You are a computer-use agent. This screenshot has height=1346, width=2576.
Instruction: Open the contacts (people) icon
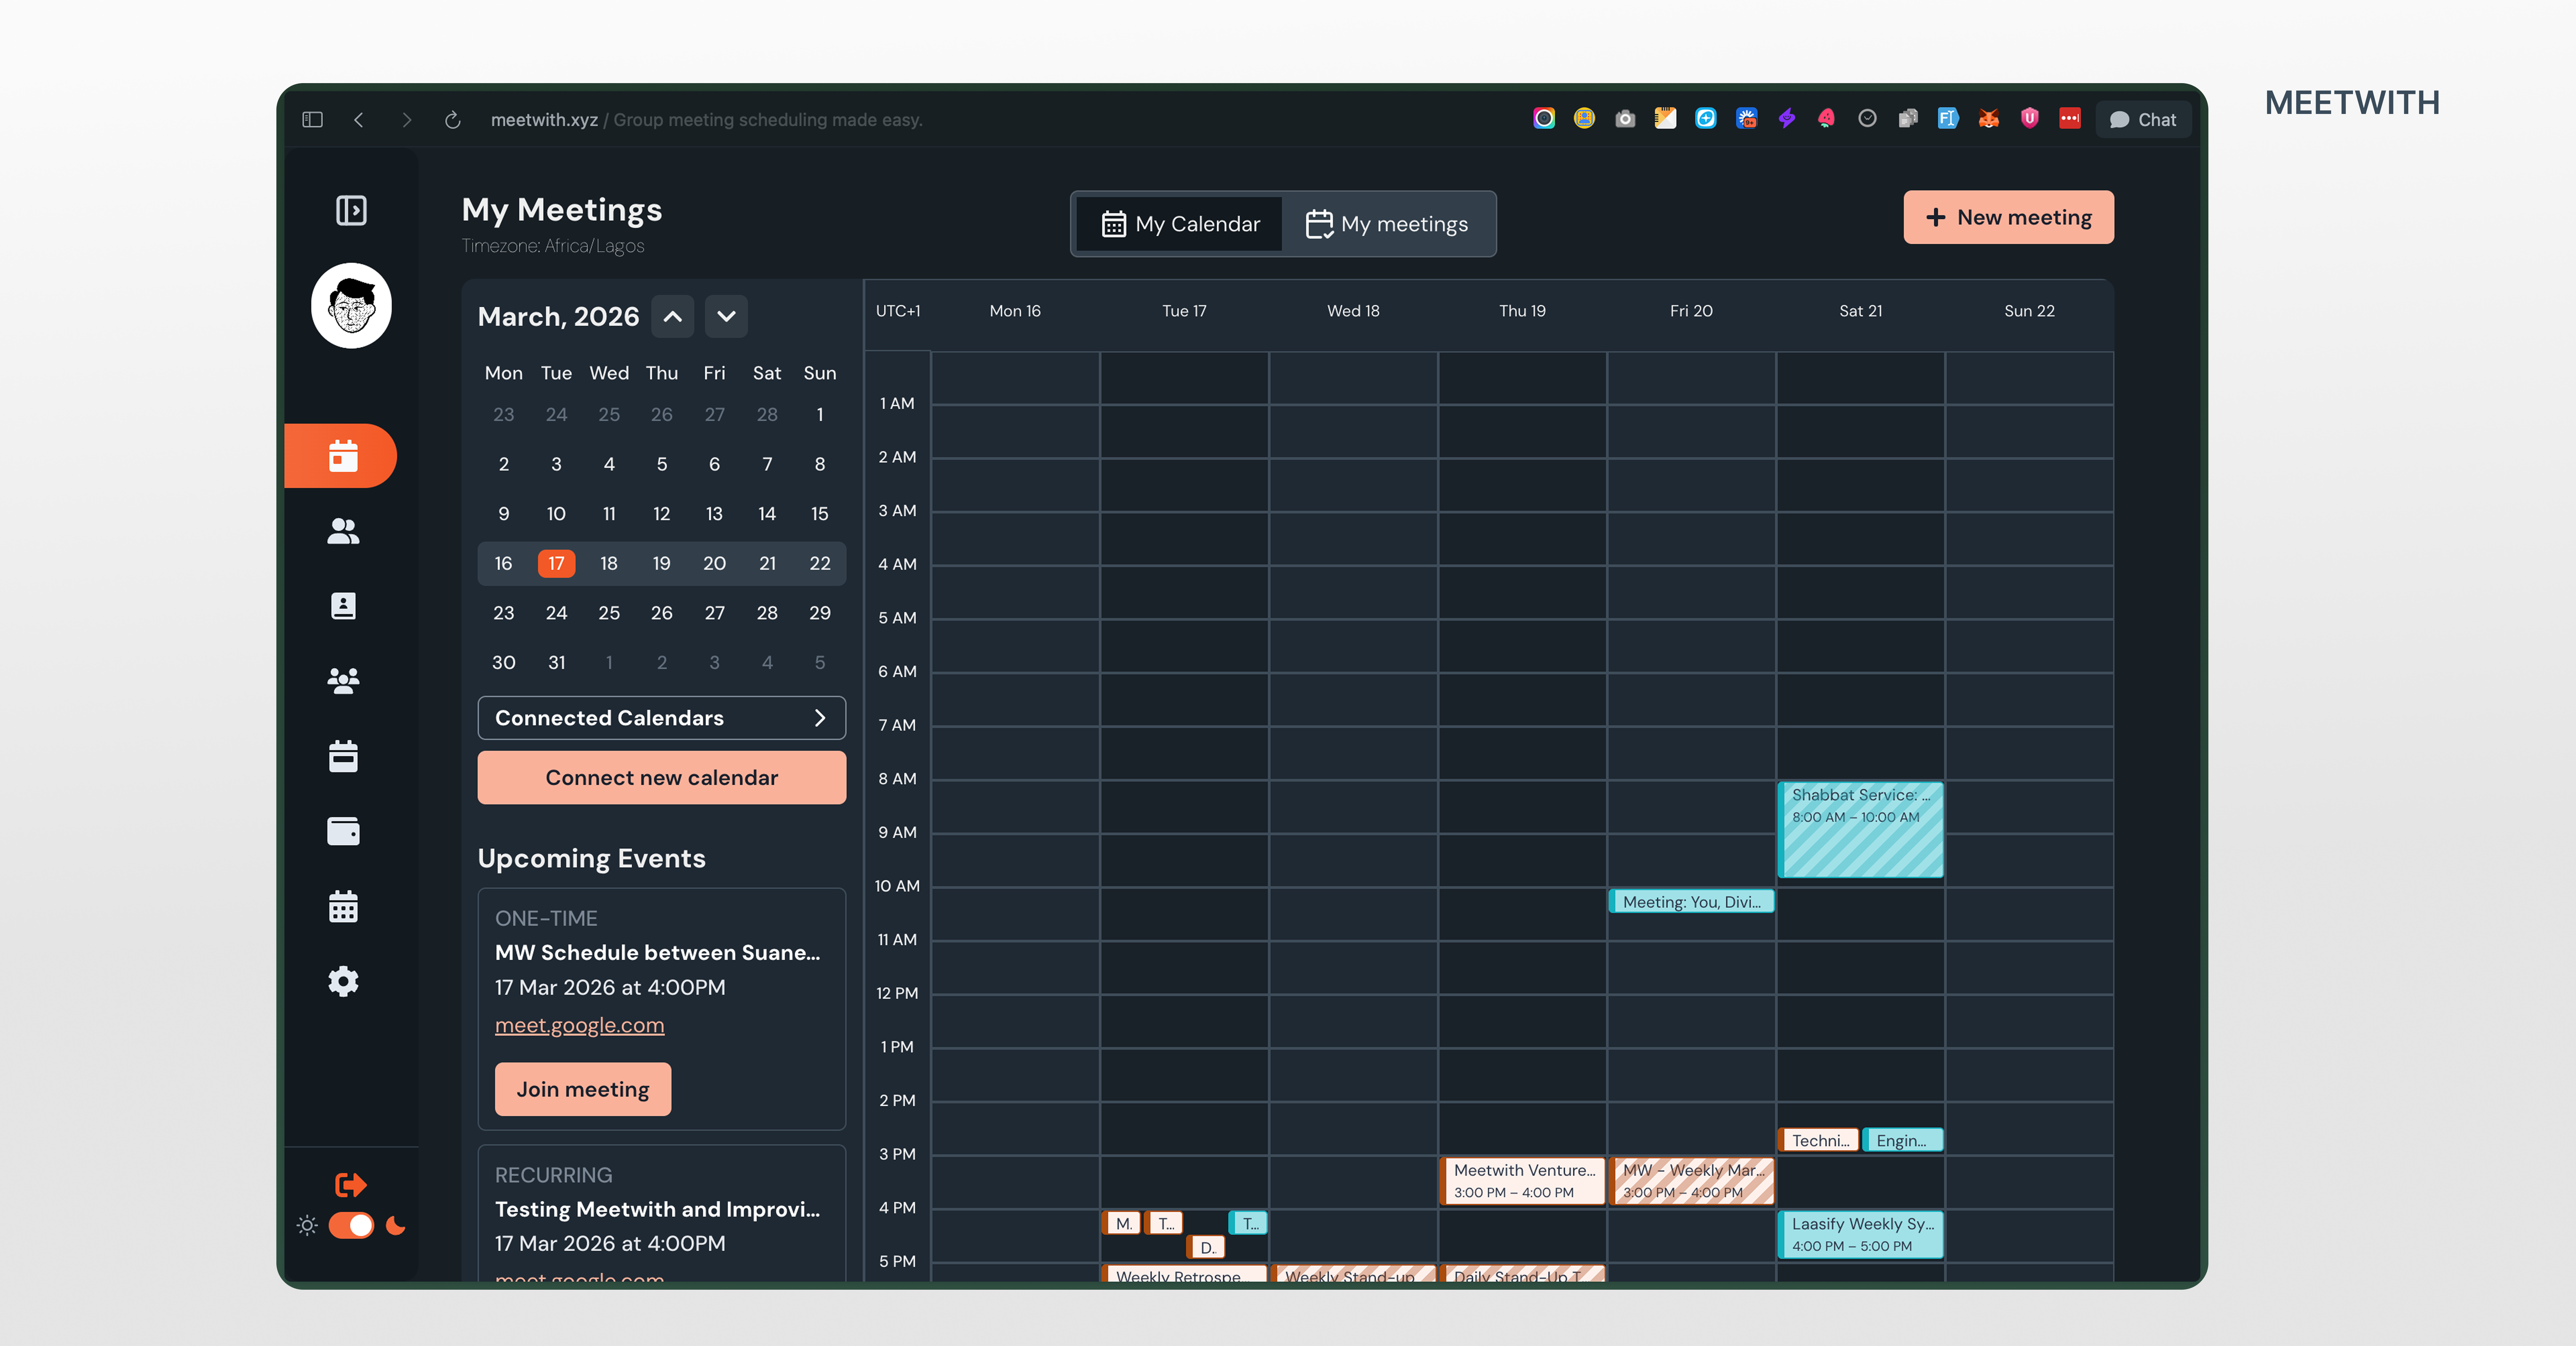click(343, 531)
